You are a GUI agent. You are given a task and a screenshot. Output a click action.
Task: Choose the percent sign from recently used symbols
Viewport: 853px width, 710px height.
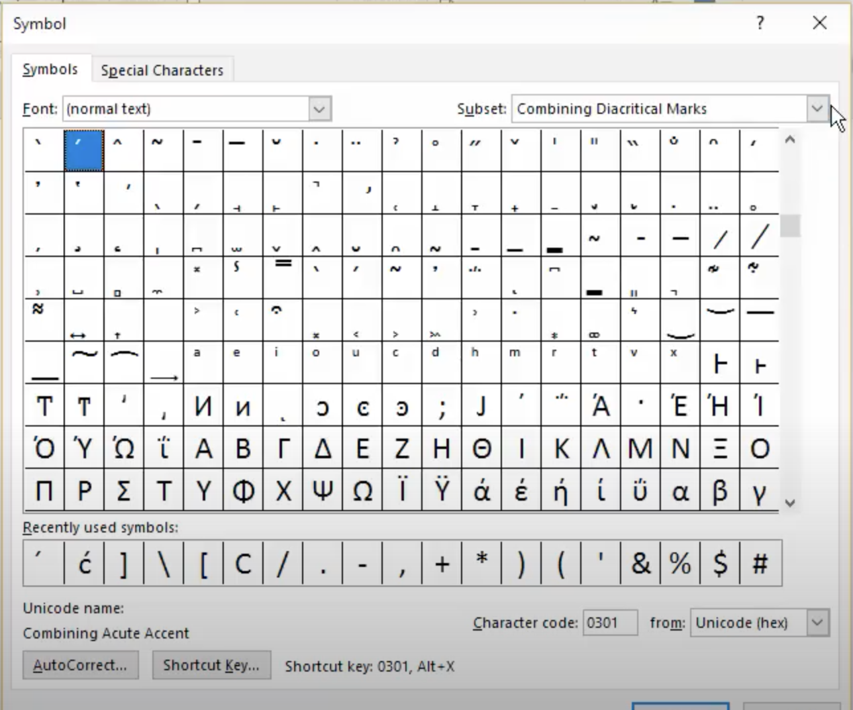679,564
